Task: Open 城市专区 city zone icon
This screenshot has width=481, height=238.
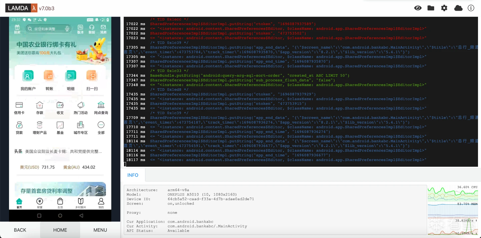Action: [81, 128]
